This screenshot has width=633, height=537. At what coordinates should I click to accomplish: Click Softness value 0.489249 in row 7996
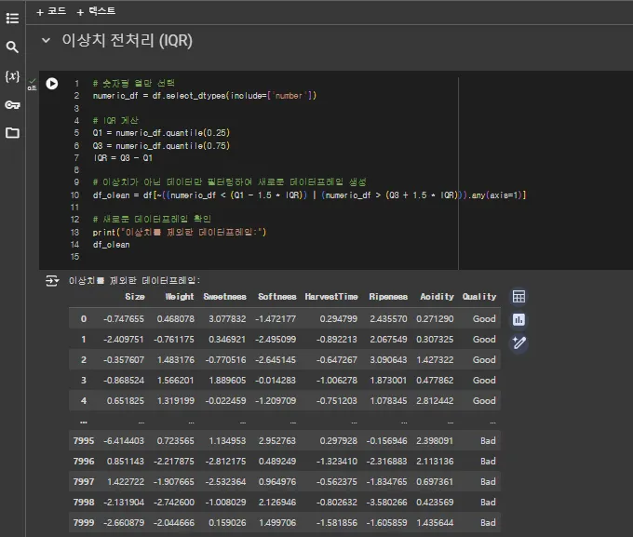pyautogui.click(x=277, y=462)
